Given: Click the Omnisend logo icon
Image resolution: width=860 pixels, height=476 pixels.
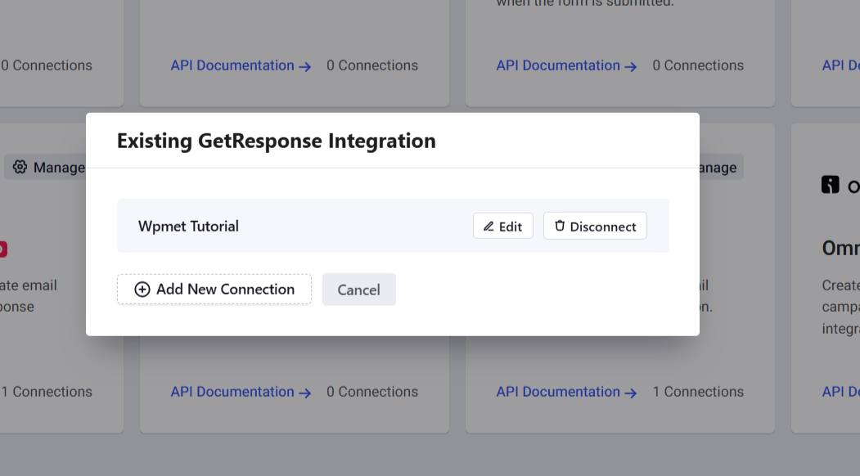Looking at the screenshot, I should 829,184.
